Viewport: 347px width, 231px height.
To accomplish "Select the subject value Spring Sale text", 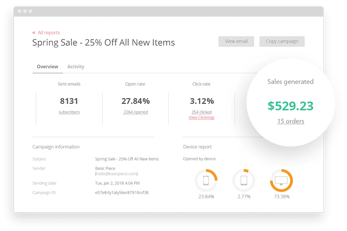I will 127,159.
